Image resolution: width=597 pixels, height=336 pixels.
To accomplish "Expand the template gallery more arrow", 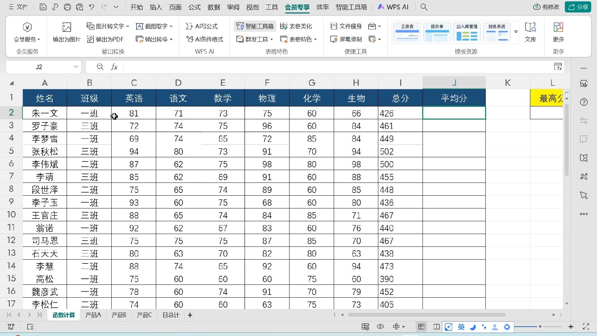I will click(516, 32).
